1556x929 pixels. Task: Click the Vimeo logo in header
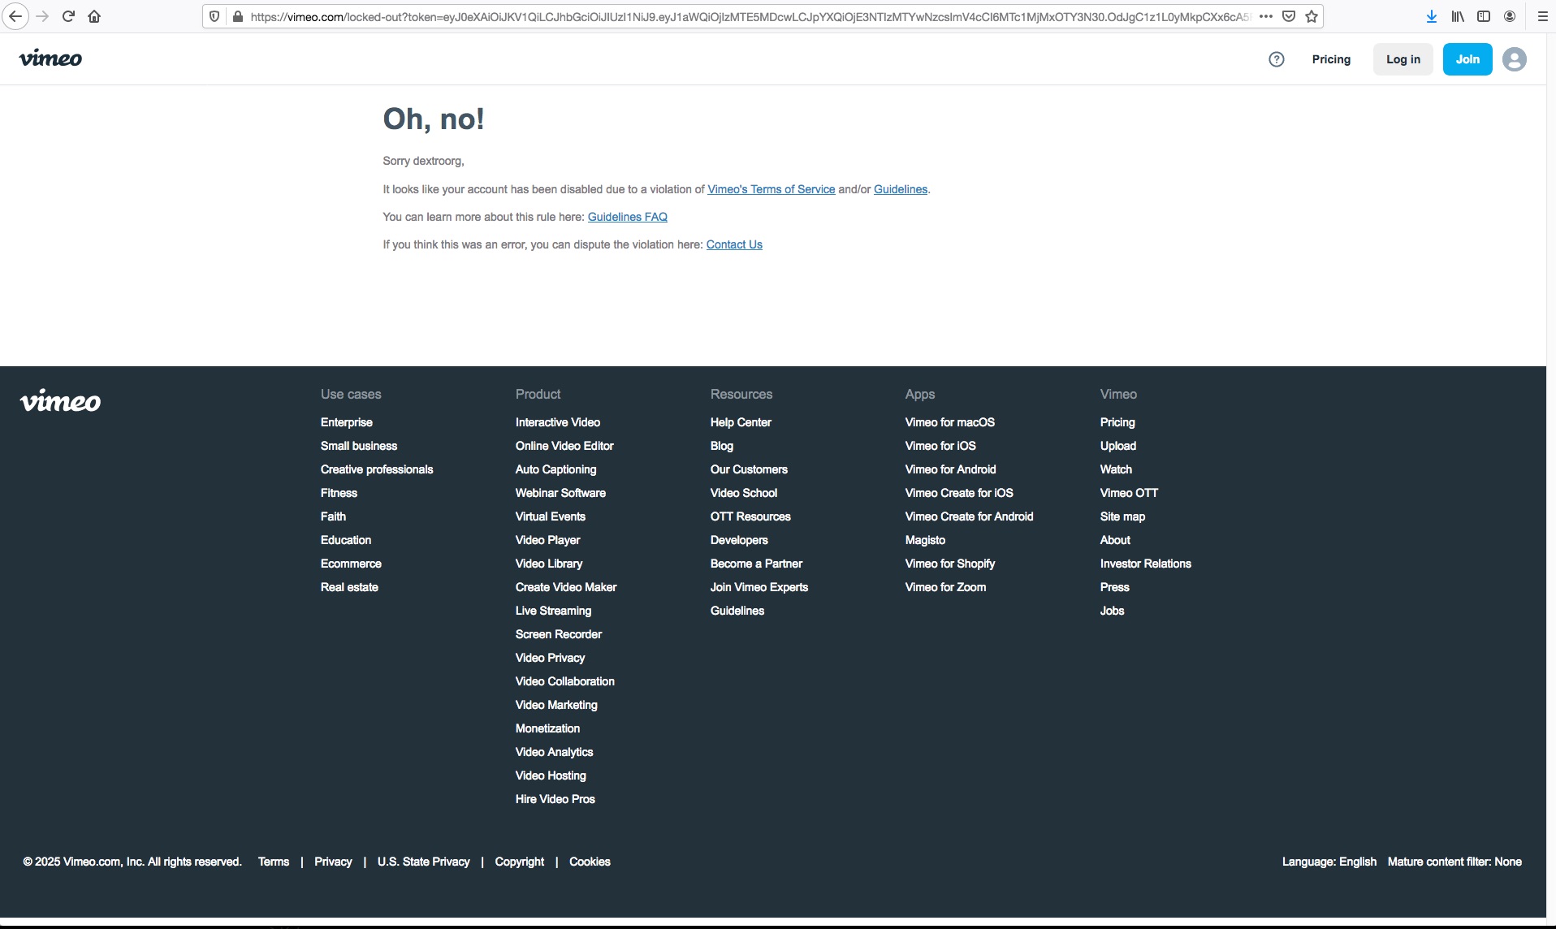click(50, 58)
